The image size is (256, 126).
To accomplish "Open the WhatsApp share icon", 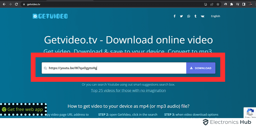I will [188, 16].
